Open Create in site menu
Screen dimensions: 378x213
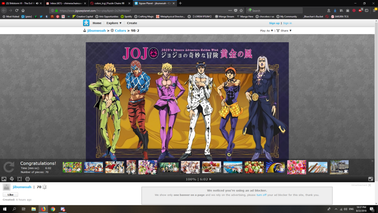(132, 23)
